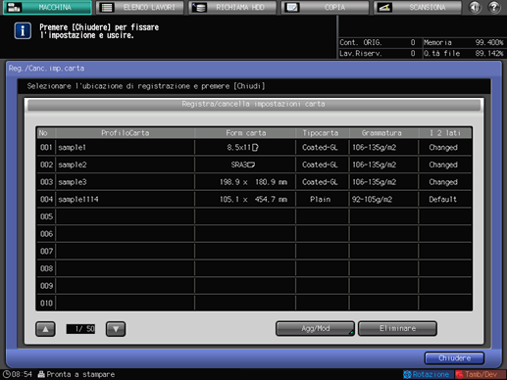
Task: Click the Pronta a stampare printer status
Action: coord(76,374)
